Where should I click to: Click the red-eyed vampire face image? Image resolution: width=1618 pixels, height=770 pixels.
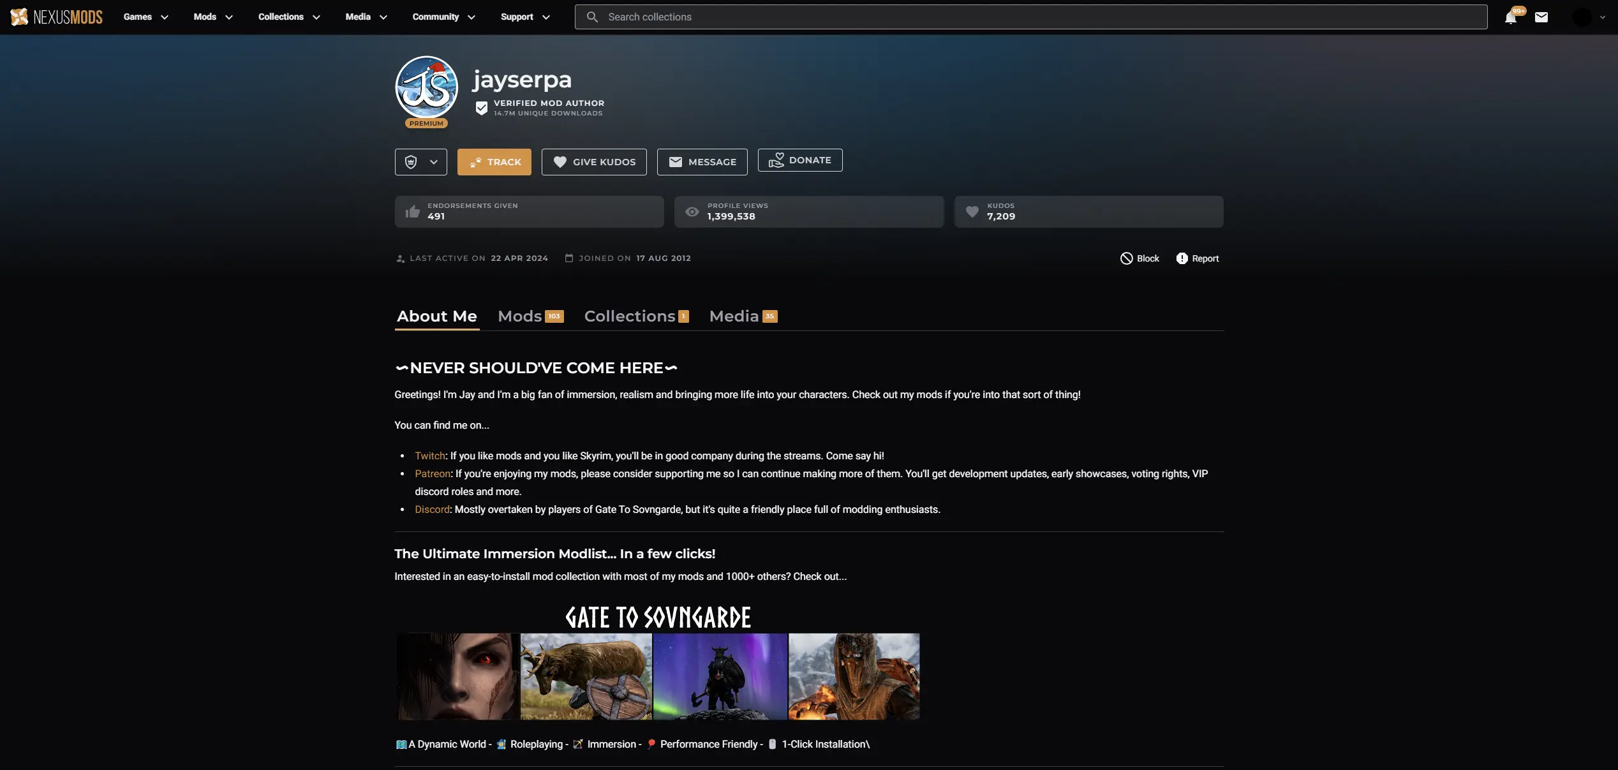[458, 677]
